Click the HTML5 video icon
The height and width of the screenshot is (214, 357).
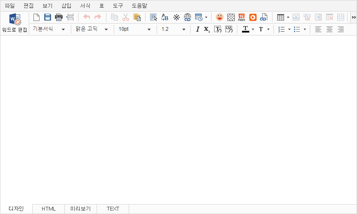pos(242,17)
